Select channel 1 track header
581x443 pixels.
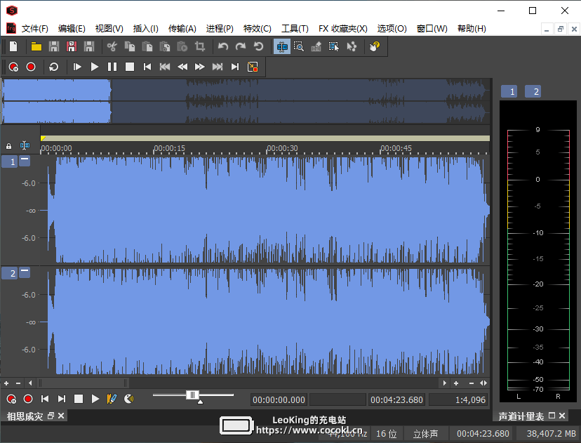[10, 161]
